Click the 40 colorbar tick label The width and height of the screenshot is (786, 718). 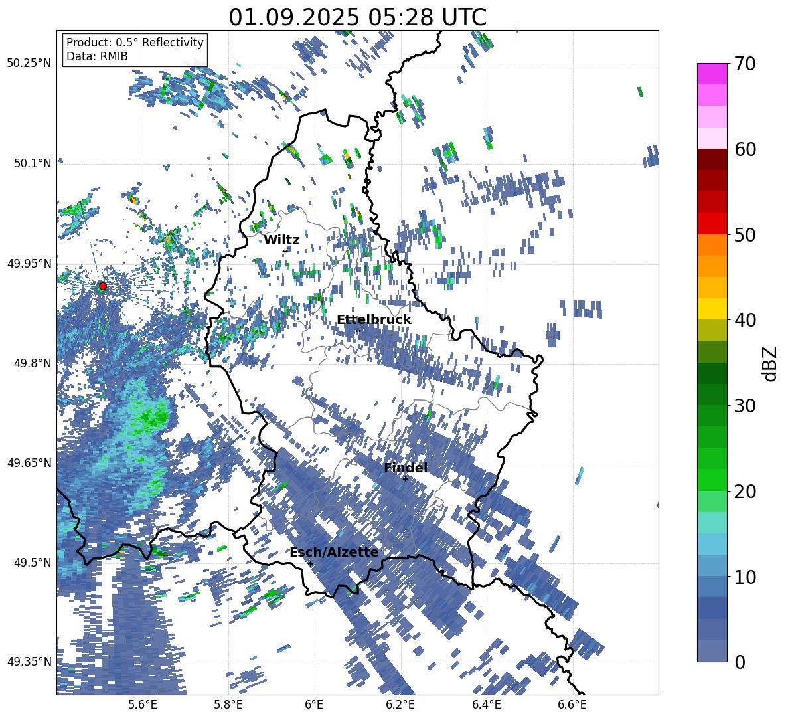click(x=745, y=320)
